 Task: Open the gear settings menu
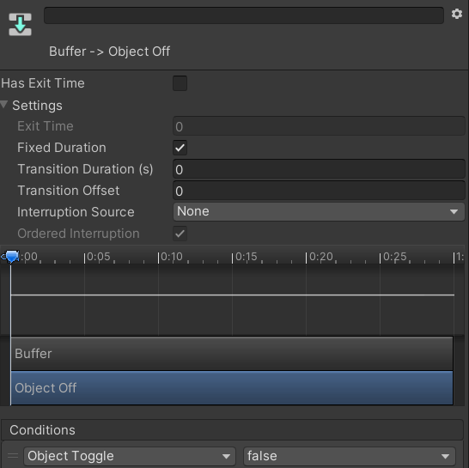[x=457, y=14]
